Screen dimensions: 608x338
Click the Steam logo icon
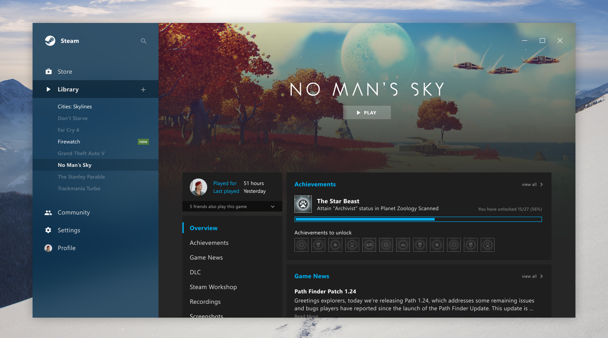50,41
